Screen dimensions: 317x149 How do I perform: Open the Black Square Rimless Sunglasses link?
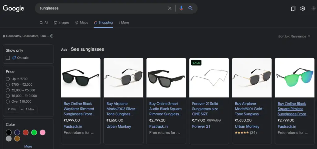point(293,109)
